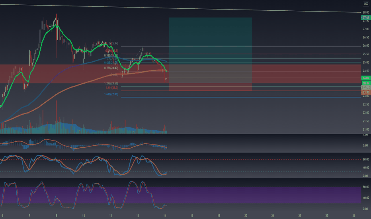Click date label 11 on time axis
Screen dimensions: 371x219
tap(83, 215)
